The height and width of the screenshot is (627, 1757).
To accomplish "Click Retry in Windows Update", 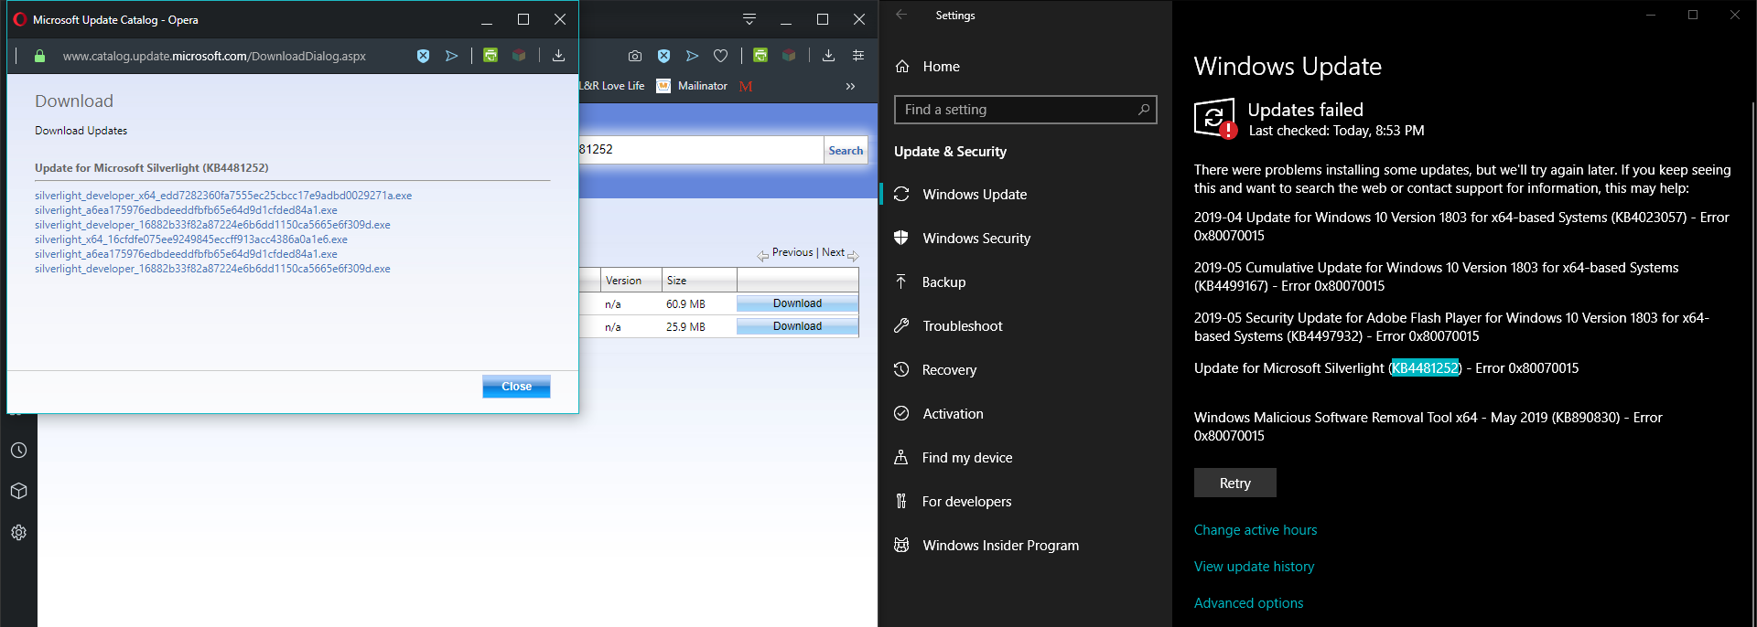I will pos(1234,483).
